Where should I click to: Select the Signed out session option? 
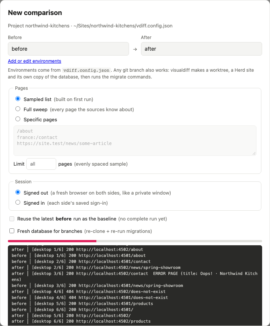pyautogui.click(x=18, y=192)
